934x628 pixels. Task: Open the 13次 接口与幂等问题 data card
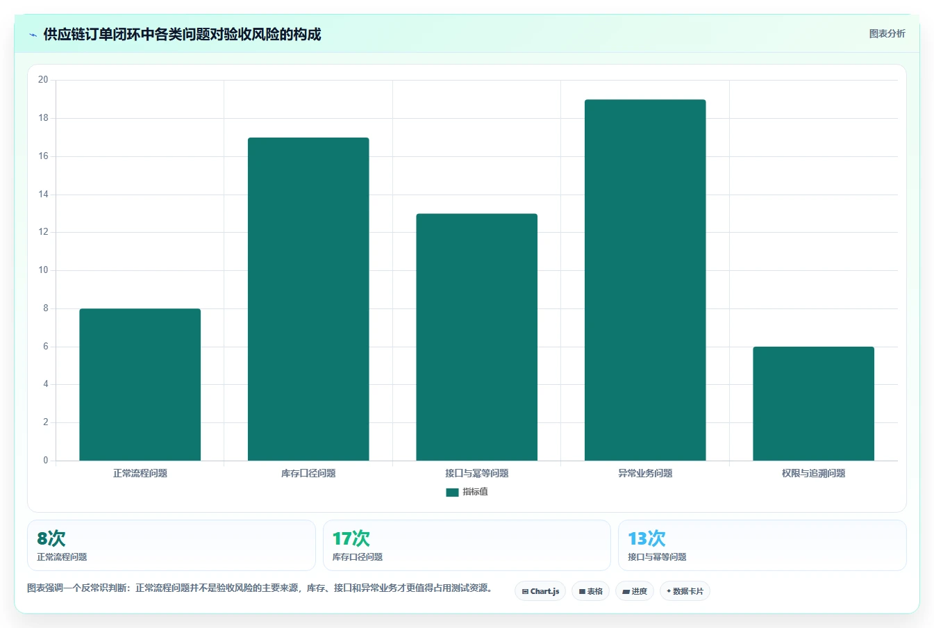(762, 545)
